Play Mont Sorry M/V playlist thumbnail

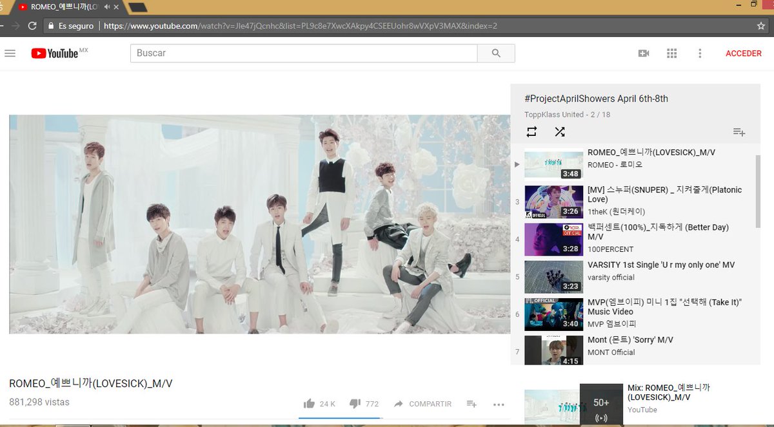[x=553, y=350]
